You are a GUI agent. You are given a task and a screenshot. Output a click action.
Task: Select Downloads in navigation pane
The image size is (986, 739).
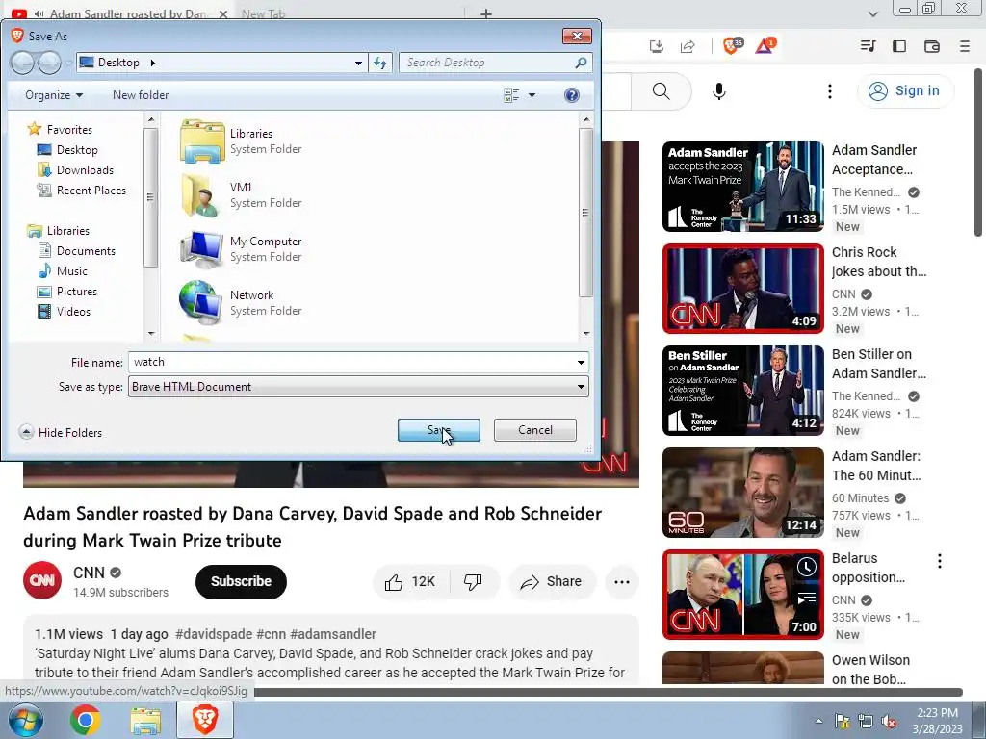(75, 170)
